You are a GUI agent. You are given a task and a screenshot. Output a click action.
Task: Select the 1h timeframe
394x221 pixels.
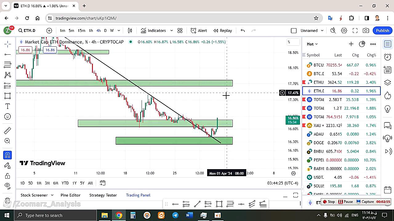pos(91,30)
